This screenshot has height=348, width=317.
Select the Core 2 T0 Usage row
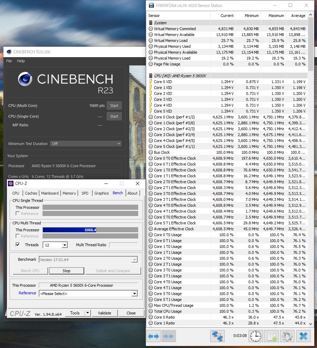227,258
